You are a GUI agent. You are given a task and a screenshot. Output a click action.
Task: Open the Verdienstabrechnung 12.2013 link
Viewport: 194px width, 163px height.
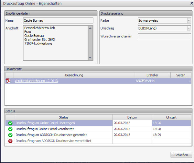pos(36,81)
